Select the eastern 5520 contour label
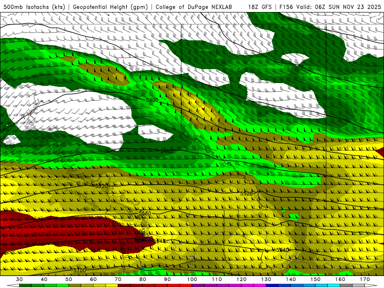384x288 pixels. [246, 194]
